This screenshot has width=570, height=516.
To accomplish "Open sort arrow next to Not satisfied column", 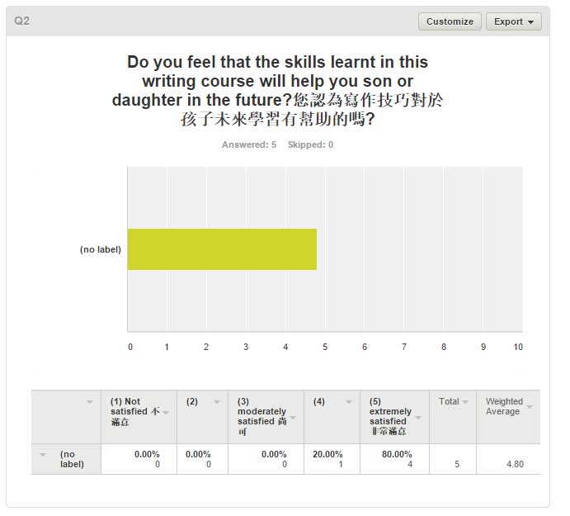I will tap(166, 412).
